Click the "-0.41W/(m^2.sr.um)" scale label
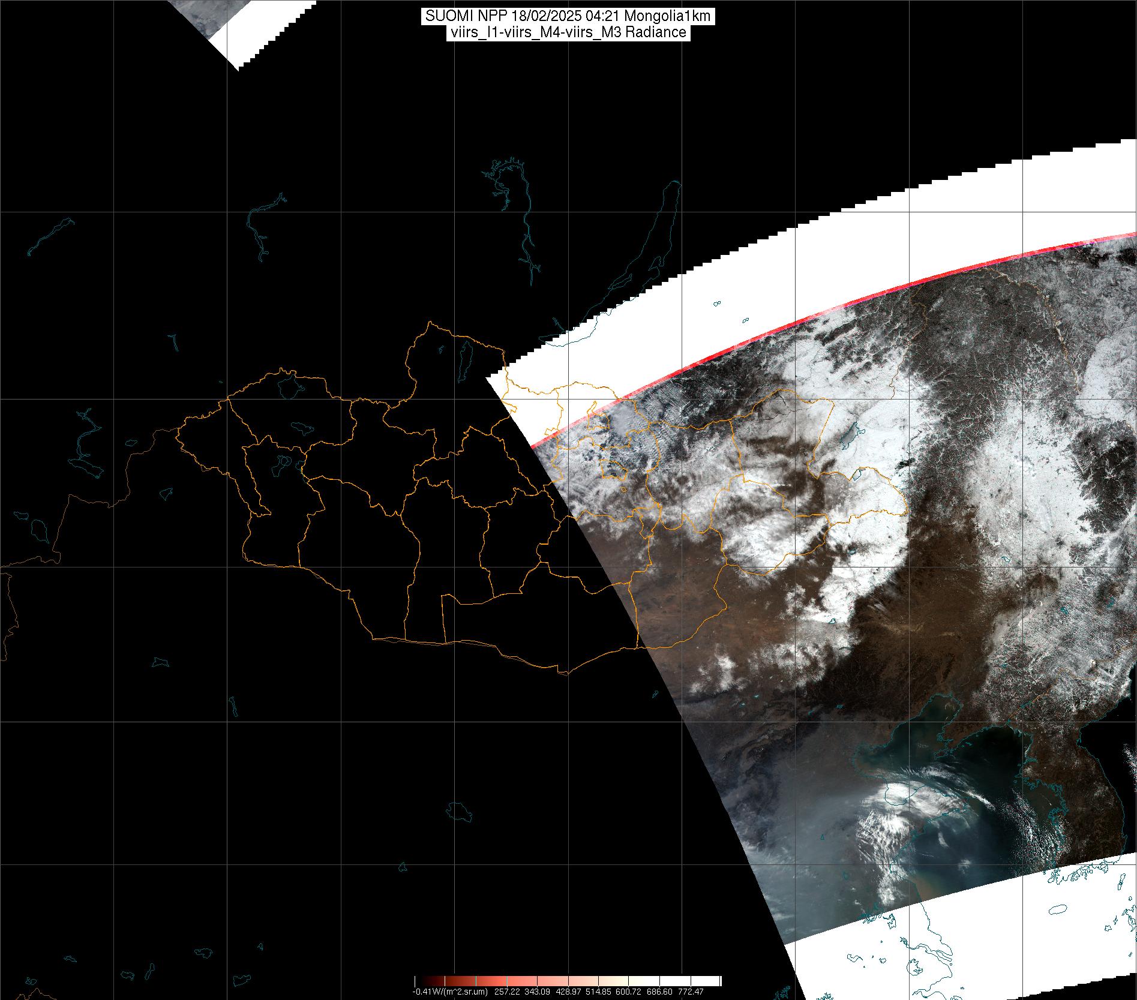The width and height of the screenshot is (1137, 1000). pos(449,992)
